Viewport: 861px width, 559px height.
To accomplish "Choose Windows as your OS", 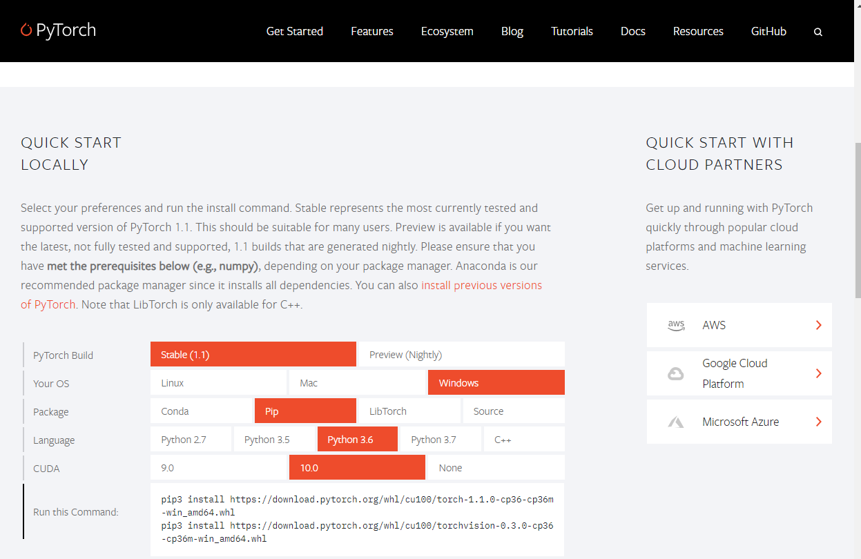I will pyautogui.click(x=496, y=382).
